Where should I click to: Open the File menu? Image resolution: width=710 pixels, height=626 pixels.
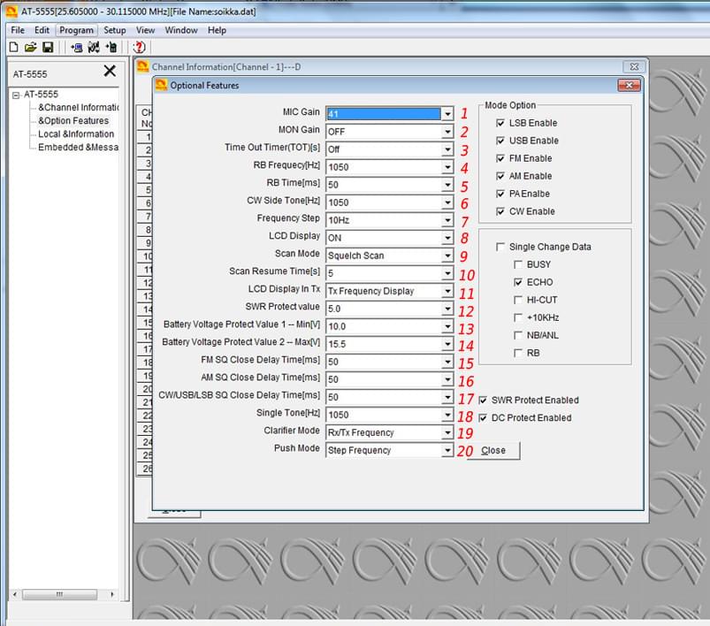coord(18,30)
